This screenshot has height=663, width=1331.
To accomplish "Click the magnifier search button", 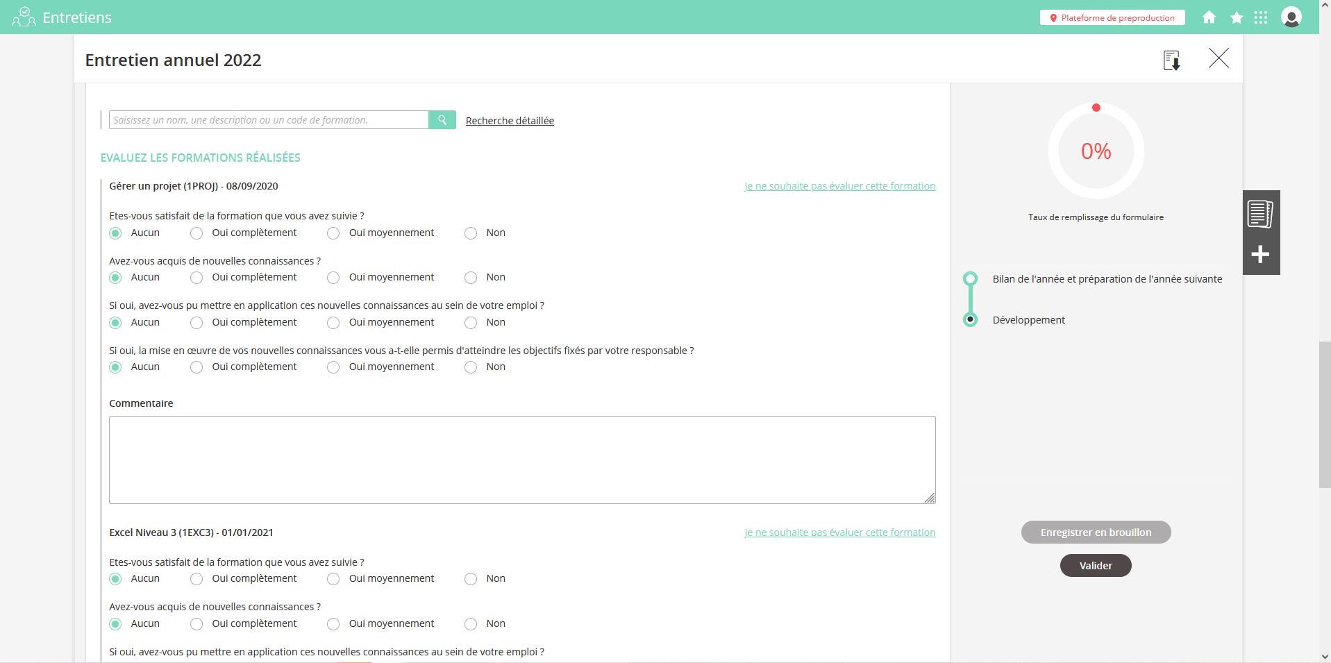I will pyautogui.click(x=442, y=120).
